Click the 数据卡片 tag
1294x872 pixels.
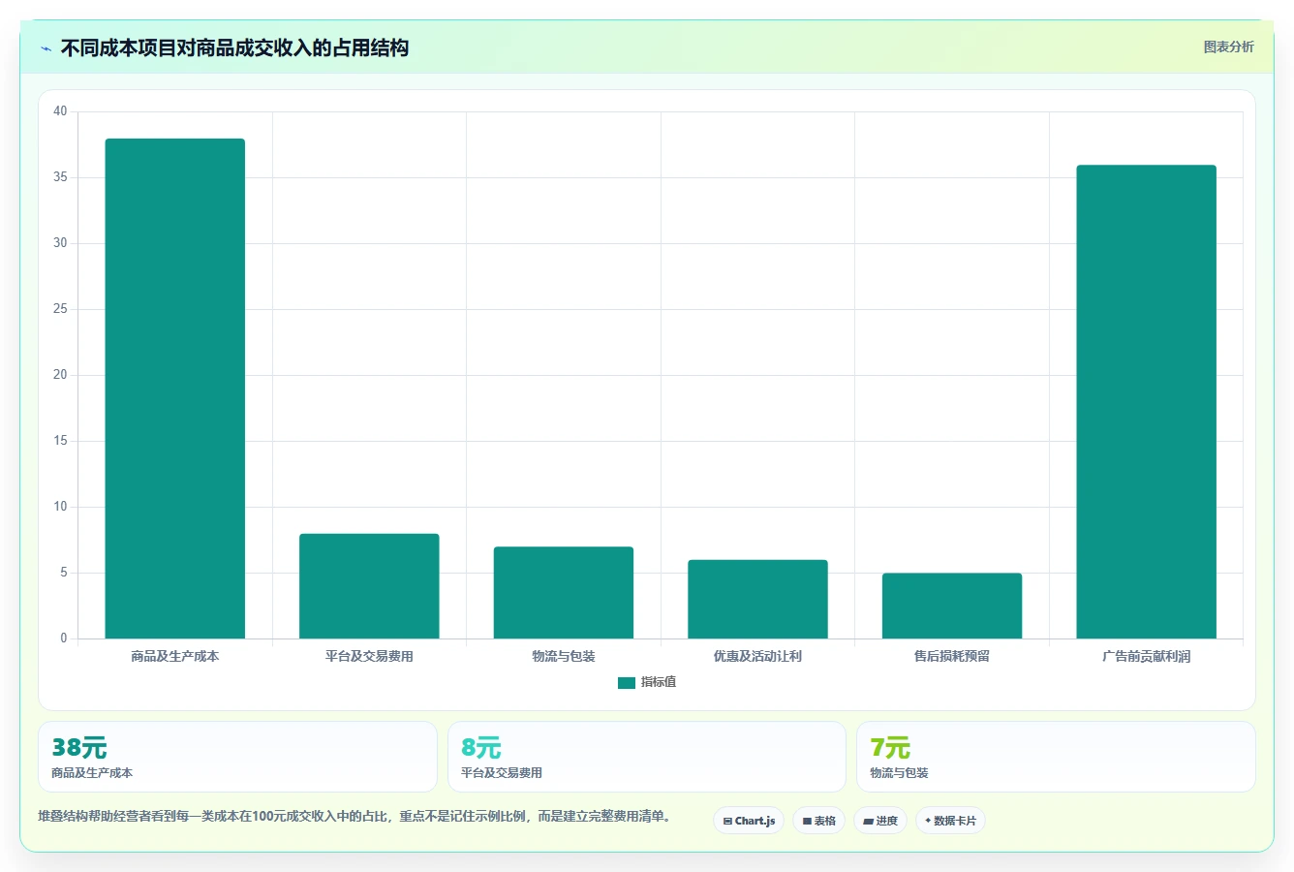(x=950, y=821)
